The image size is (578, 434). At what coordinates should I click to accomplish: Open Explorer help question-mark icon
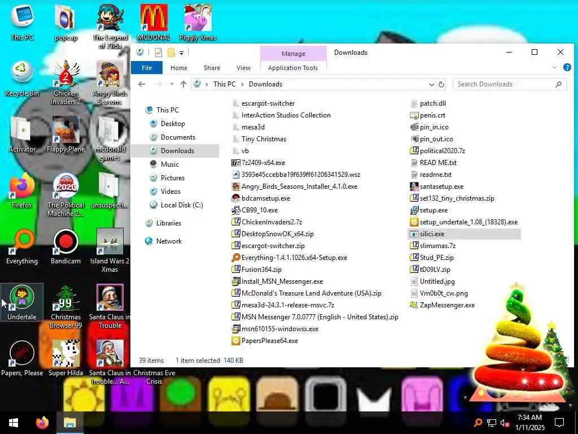(567, 67)
